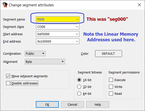Click the DEFAULT color button
145x111 pixels.
(108, 54)
